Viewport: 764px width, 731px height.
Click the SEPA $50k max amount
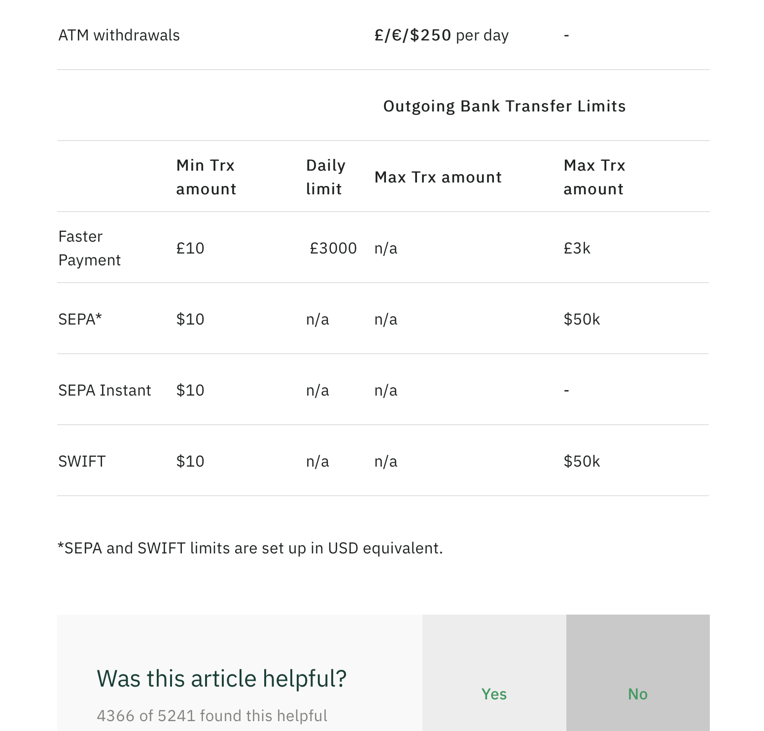(582, 319)
